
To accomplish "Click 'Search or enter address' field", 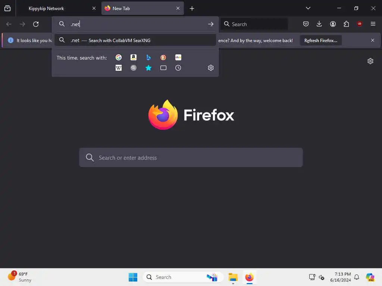I will (x=191, y=158).
